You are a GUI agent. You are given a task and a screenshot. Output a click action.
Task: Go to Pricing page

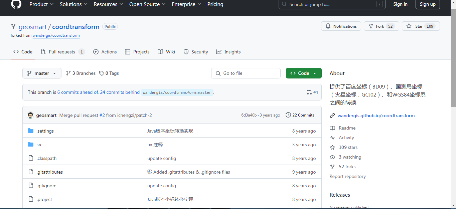(215, 4)
